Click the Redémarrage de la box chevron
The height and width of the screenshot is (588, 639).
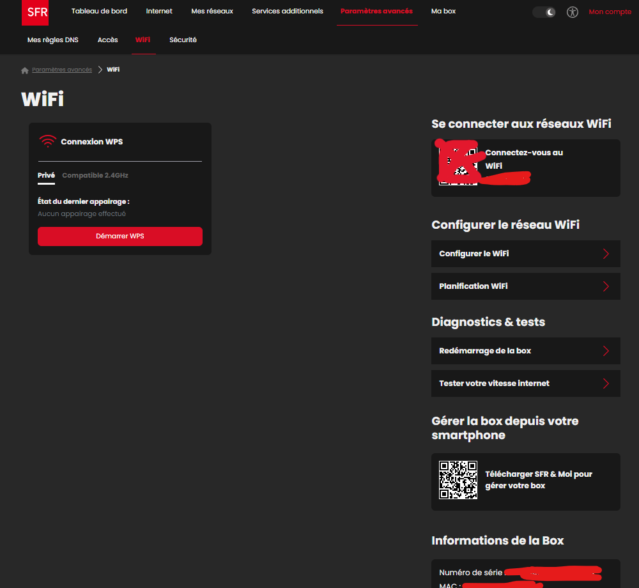click(x=606, y=351)
